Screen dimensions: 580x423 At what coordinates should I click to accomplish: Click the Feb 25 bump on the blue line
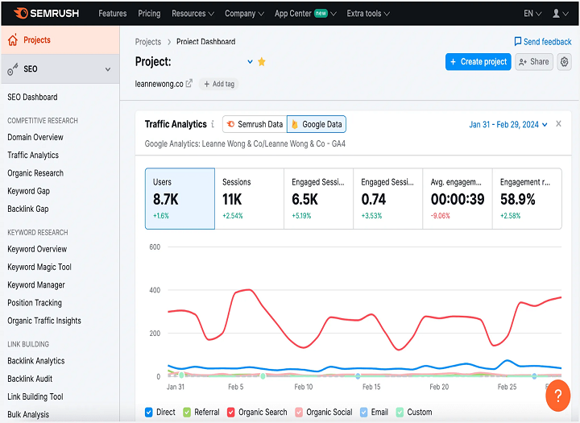pos(507,360)
